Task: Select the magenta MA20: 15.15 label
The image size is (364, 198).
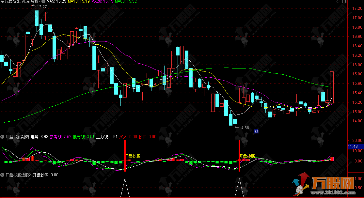Action: click(103, 1)
